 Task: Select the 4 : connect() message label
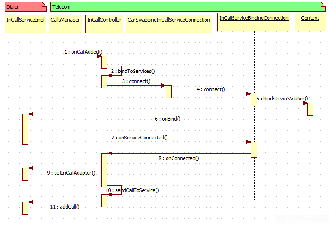point(211,89)
